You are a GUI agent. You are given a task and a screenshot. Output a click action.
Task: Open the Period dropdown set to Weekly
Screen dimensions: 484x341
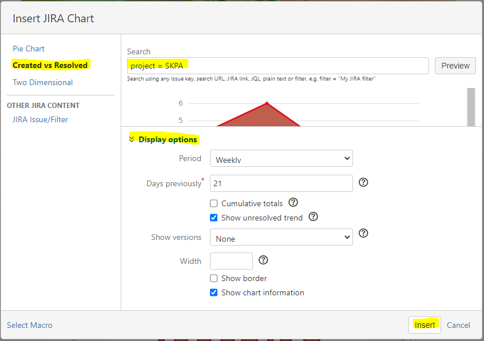[x=281, y=158]
